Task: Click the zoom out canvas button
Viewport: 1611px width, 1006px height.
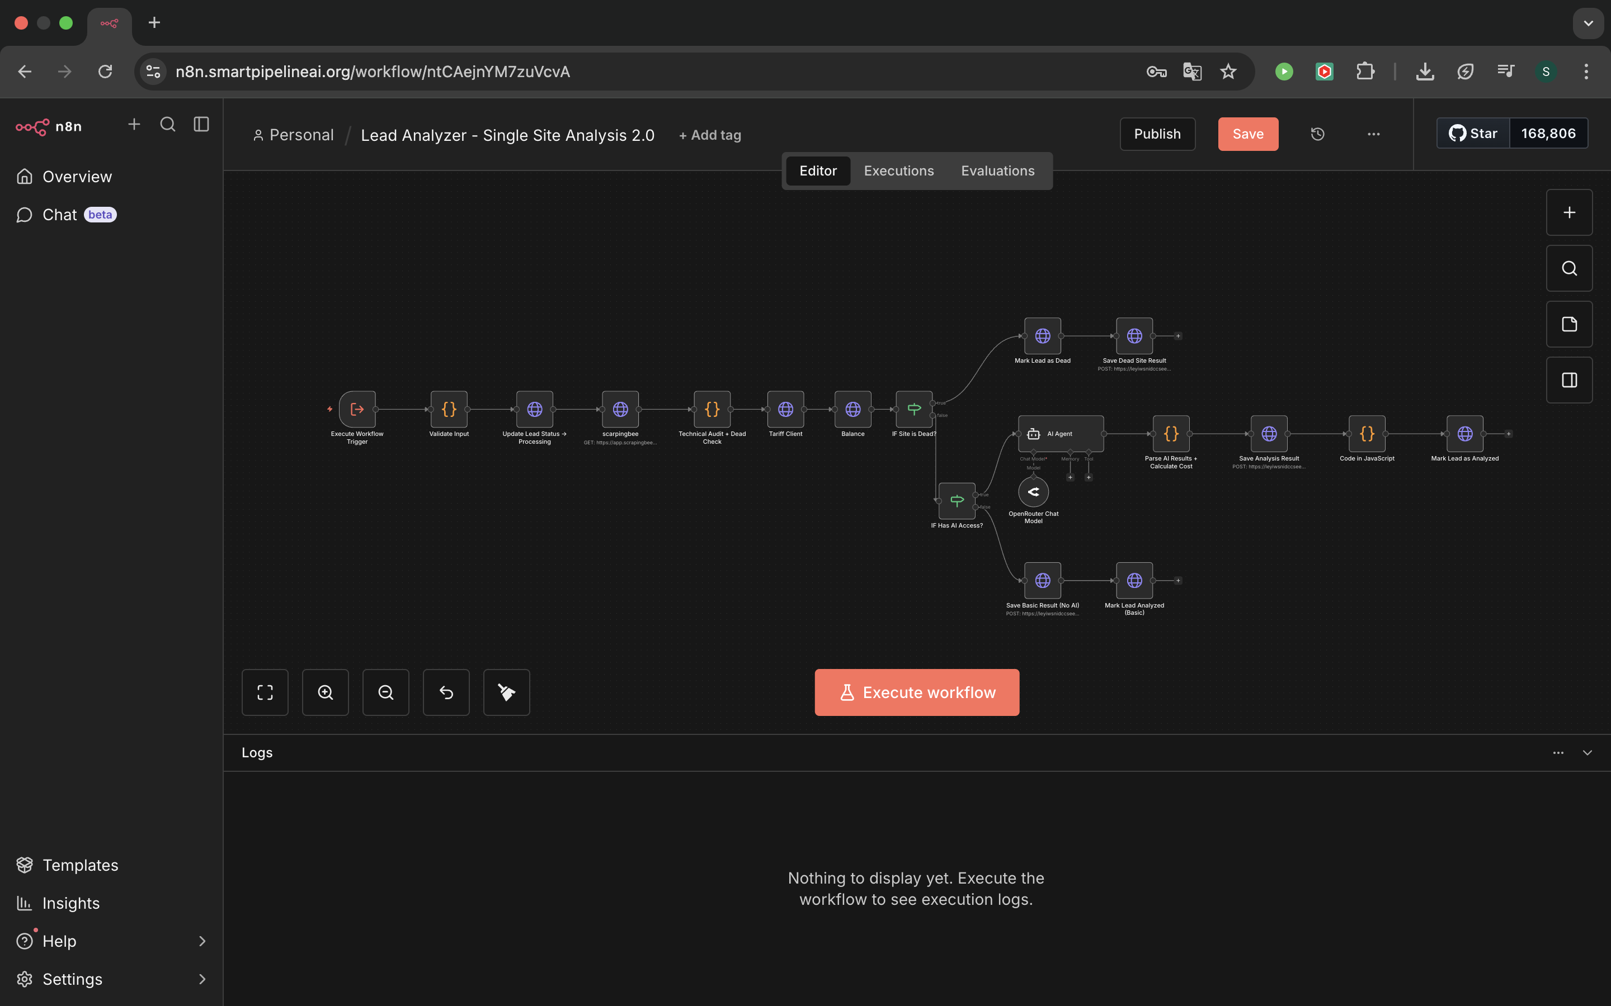Action: pyautogui.click(x=386, y=692)
